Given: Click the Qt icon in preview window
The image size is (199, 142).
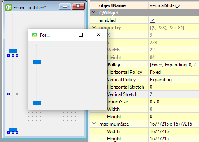Looking at the screenshot, I should click(35, 35).
